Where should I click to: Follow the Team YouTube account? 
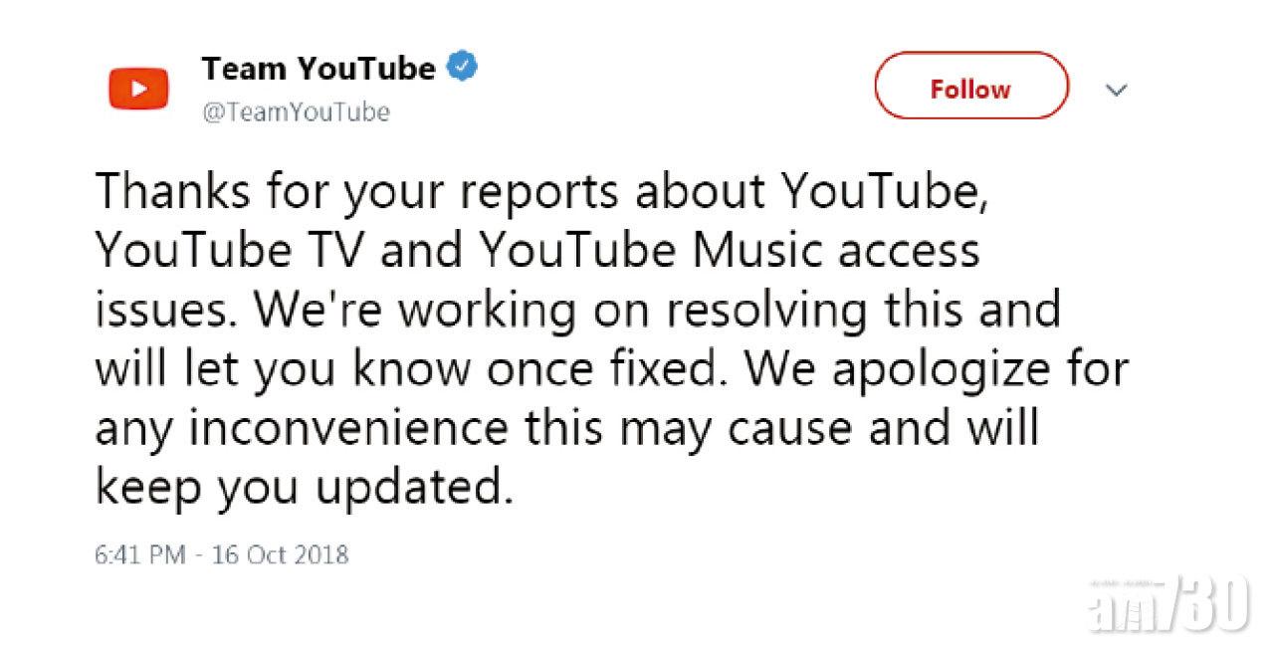coord(970,89)
